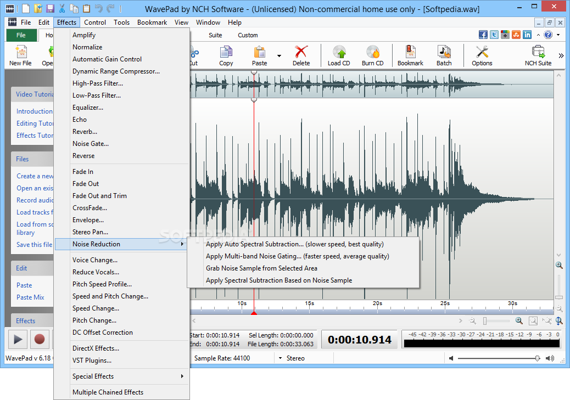Screen dimensions: 570x400
Task: Choose Amplify from Effects menu
Action: [121, 35]
